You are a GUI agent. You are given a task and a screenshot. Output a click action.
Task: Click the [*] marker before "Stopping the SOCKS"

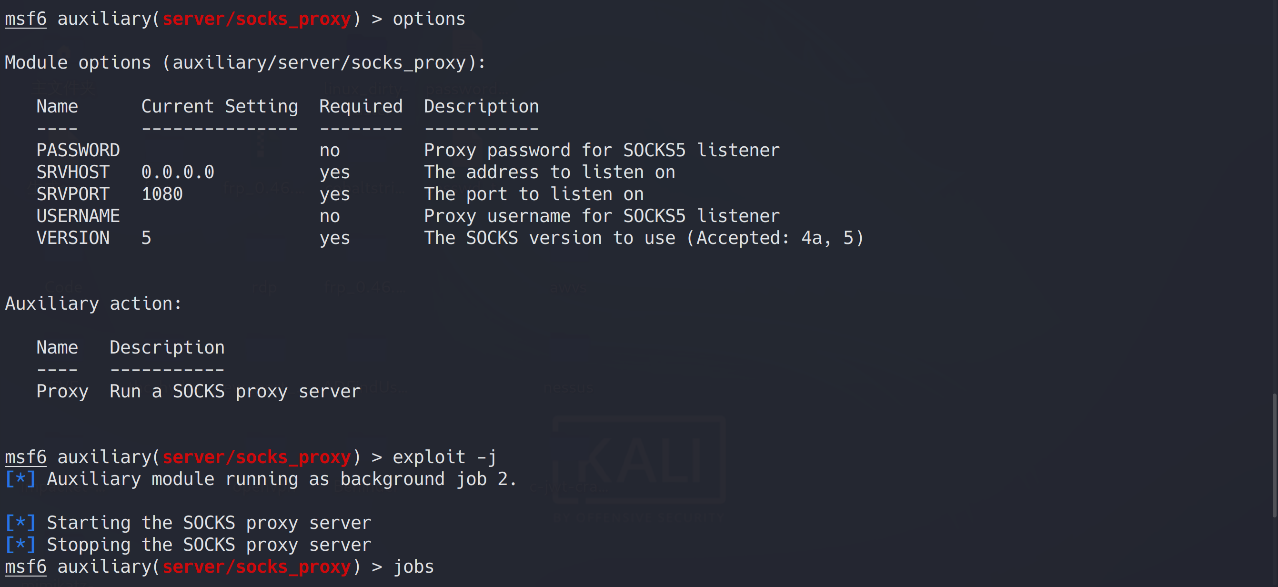tap(20, 544)
